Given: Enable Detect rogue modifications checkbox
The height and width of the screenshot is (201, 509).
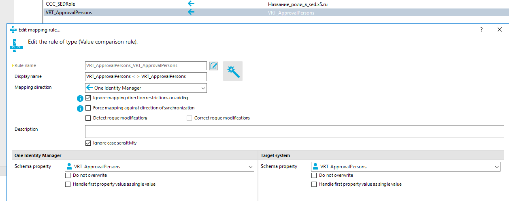Looking at the screenshot, I should (x=88, y=118).
